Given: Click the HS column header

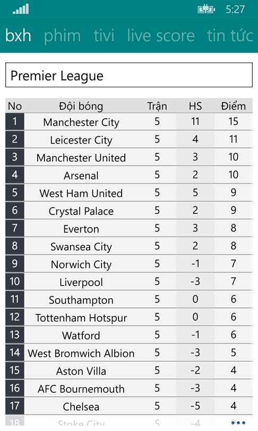Looking at the screenshot, I should click(x=195, y=106).
